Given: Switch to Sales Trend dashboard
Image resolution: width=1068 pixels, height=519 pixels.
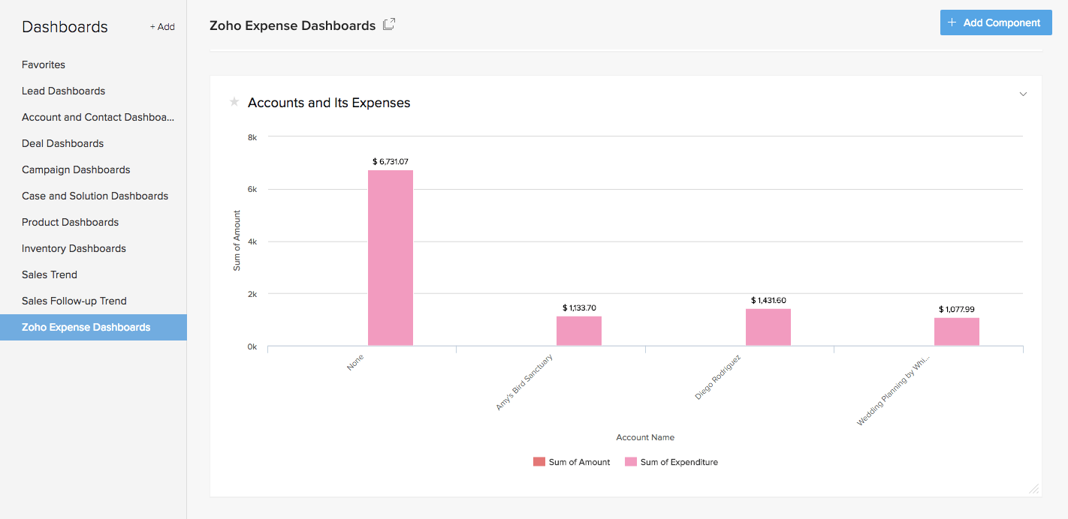Looking at the screenshot, I should [x=50, y=274].
